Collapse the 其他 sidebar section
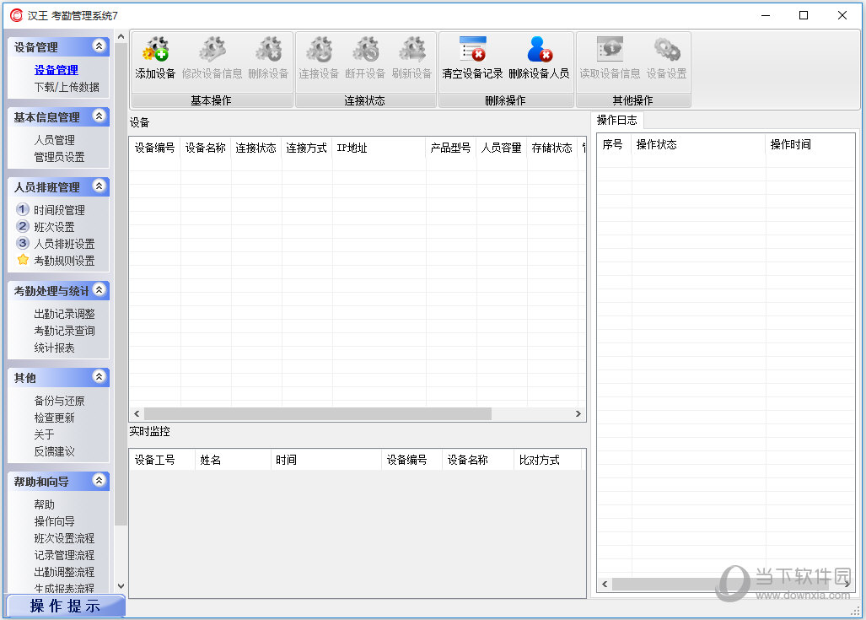 99,377
